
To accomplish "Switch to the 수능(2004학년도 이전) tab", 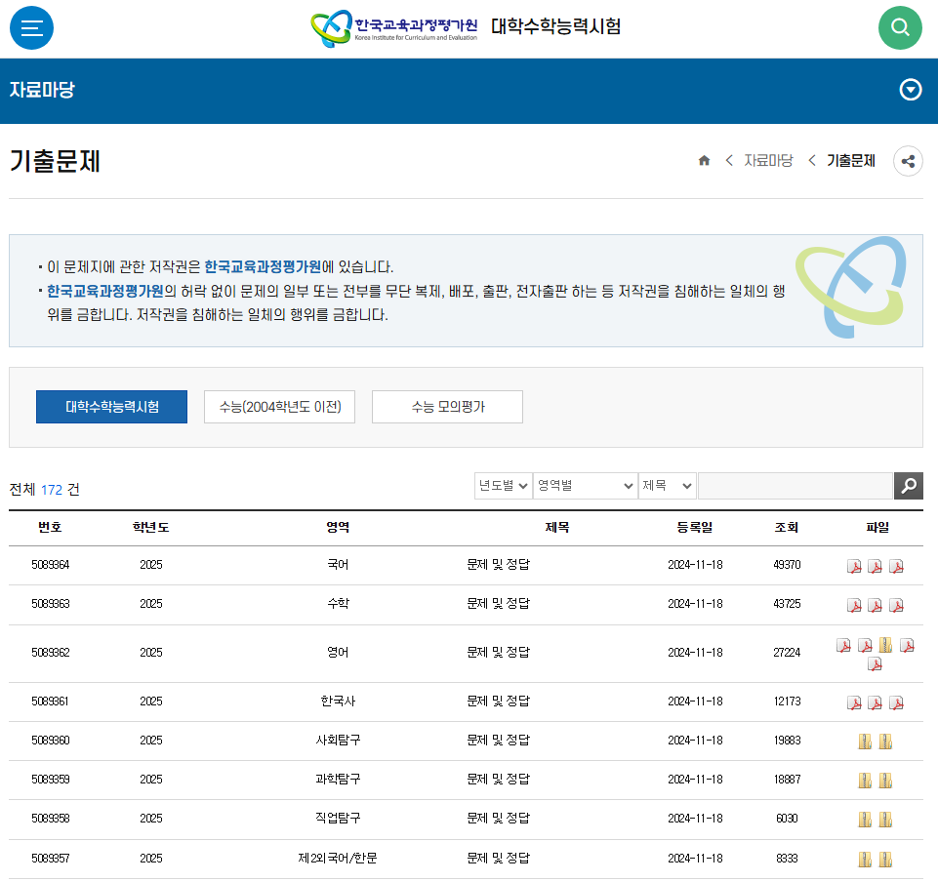I will pyautogui.click(x=279, y=407).
